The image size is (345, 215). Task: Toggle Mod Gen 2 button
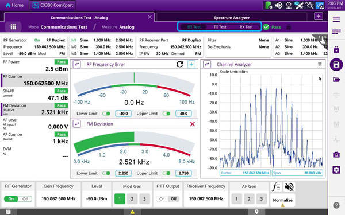pos(132,199)
